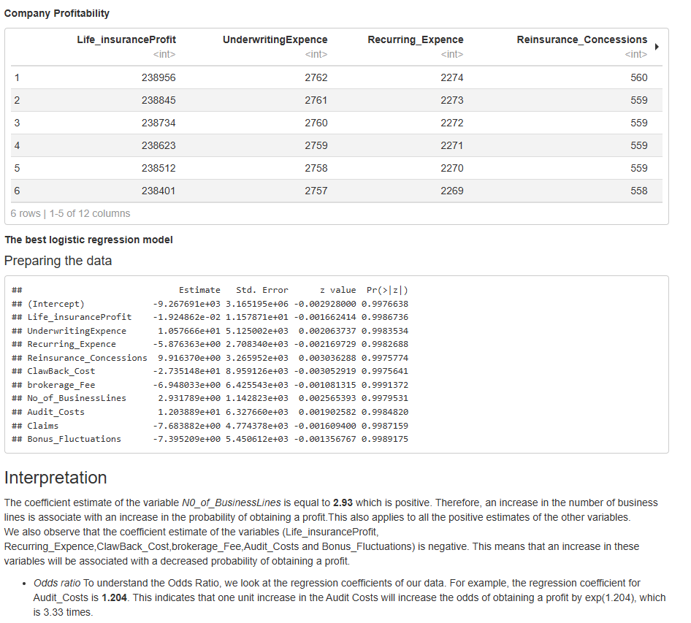
Task: Click the Recurring_Expence column header
Action: pos(415,39)
